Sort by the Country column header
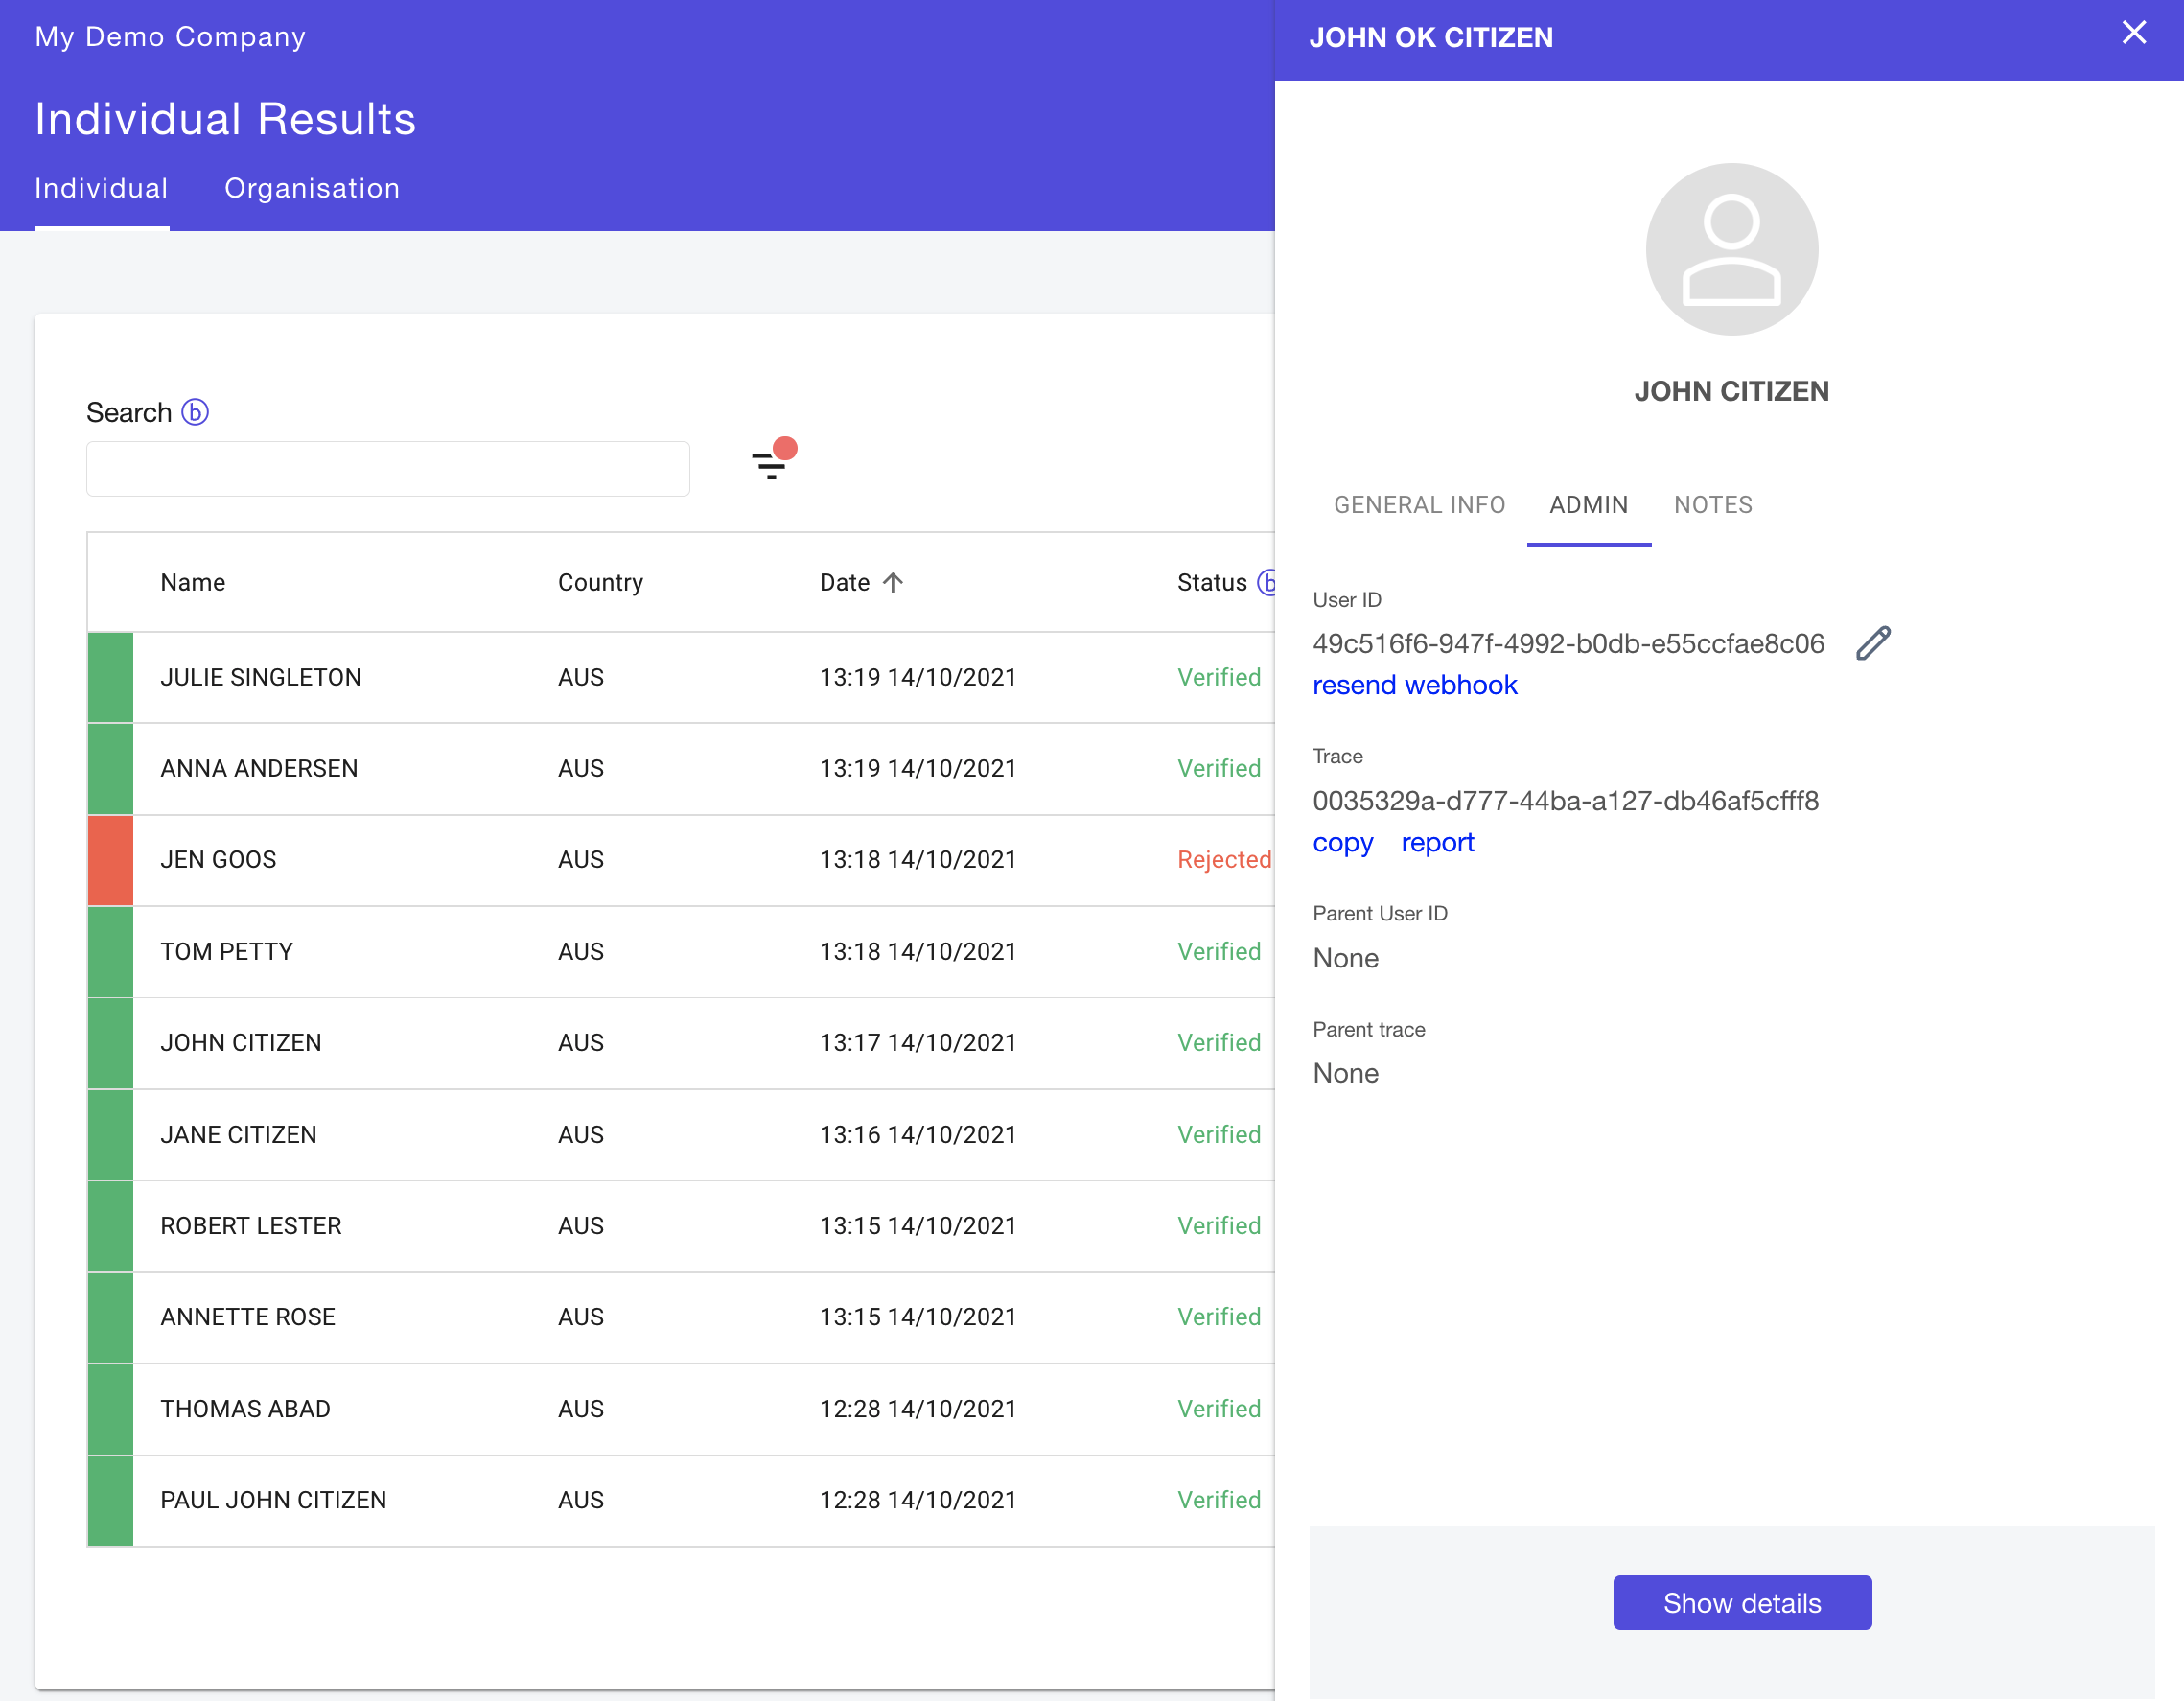This screenshot has width=2184, height=1701. [x=600, y=582]
